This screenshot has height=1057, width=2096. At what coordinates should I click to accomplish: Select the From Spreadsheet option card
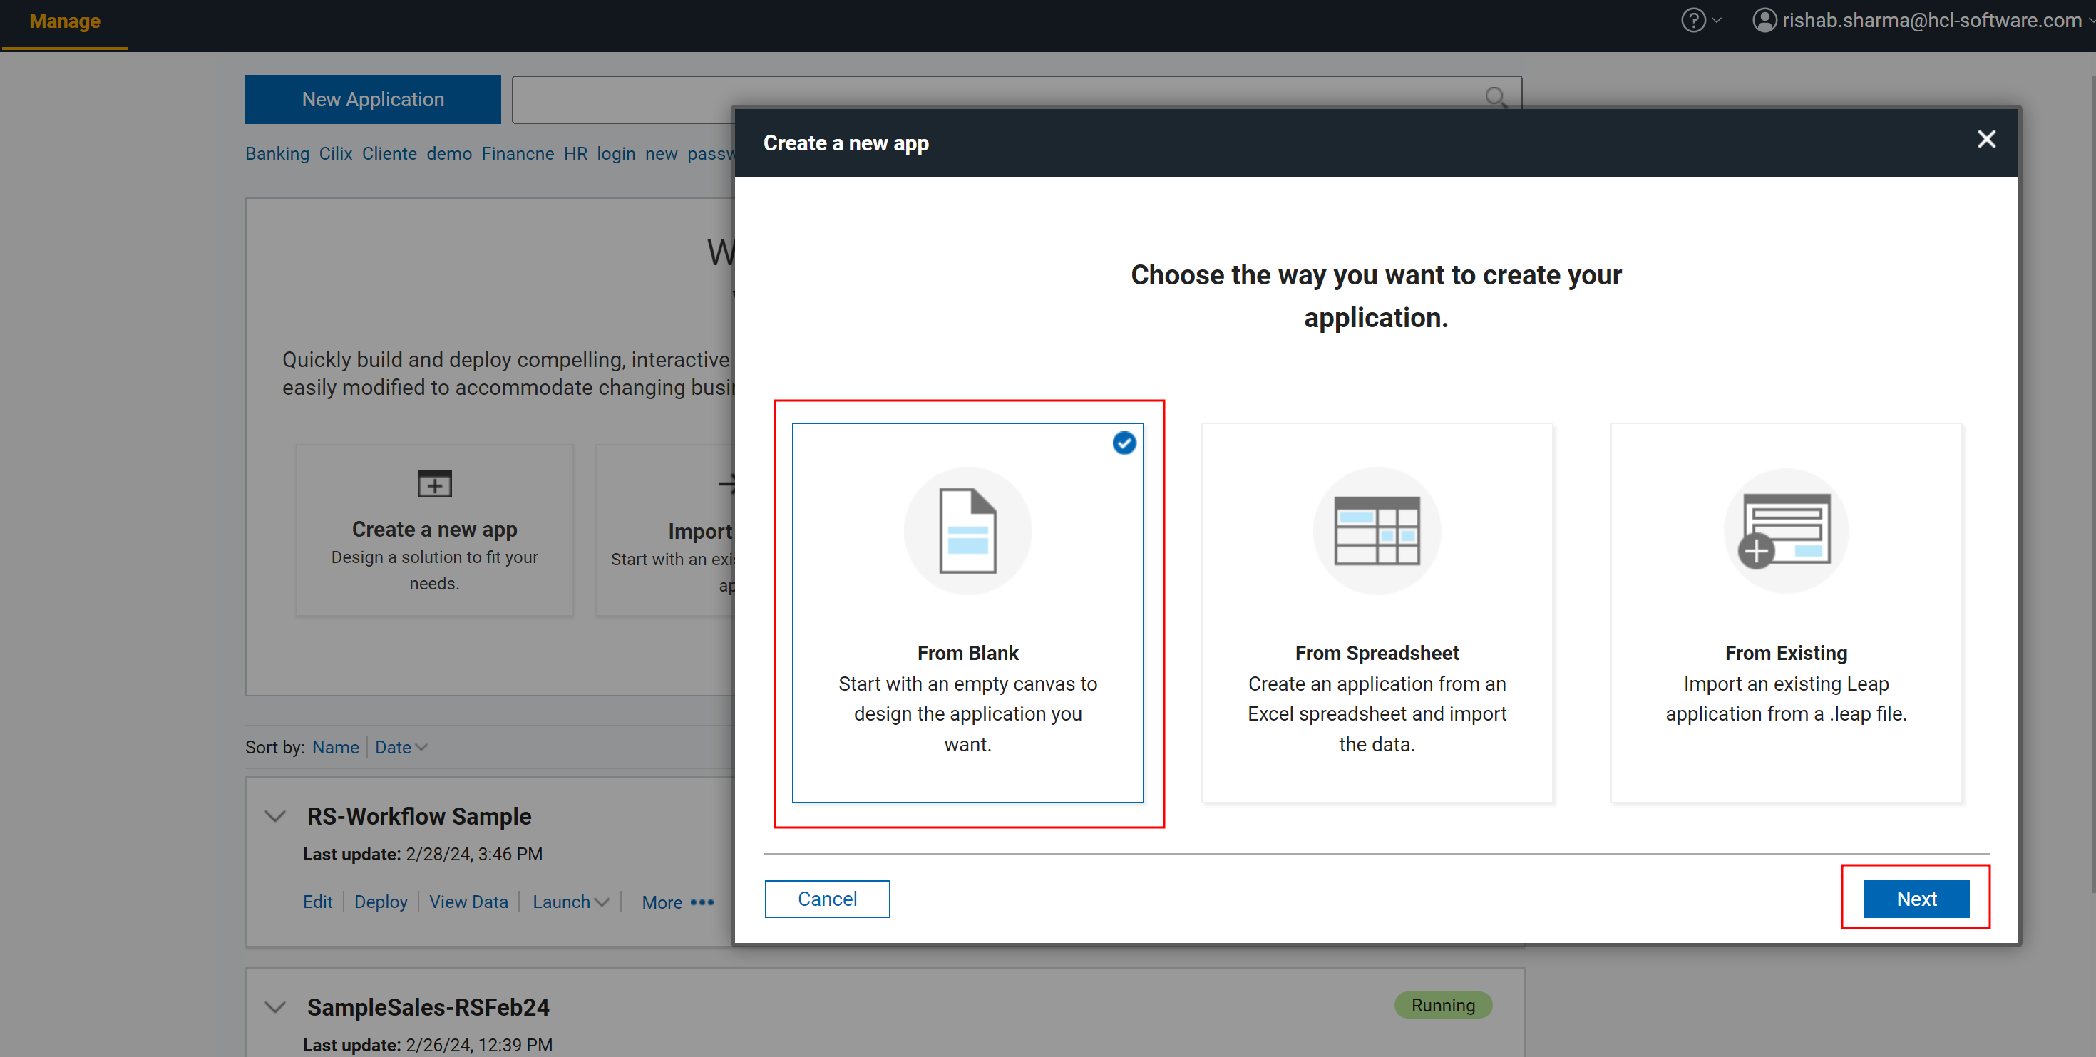pyautogui.click(x=1376, y=612)
